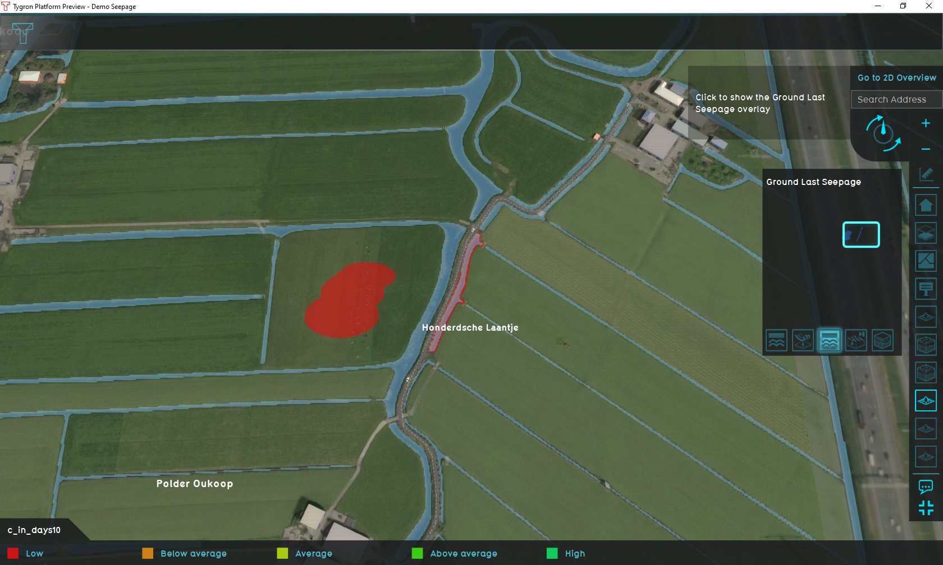Open the measuring ruler tool
This screenshot has width=943, height=565.
[926, 174]
